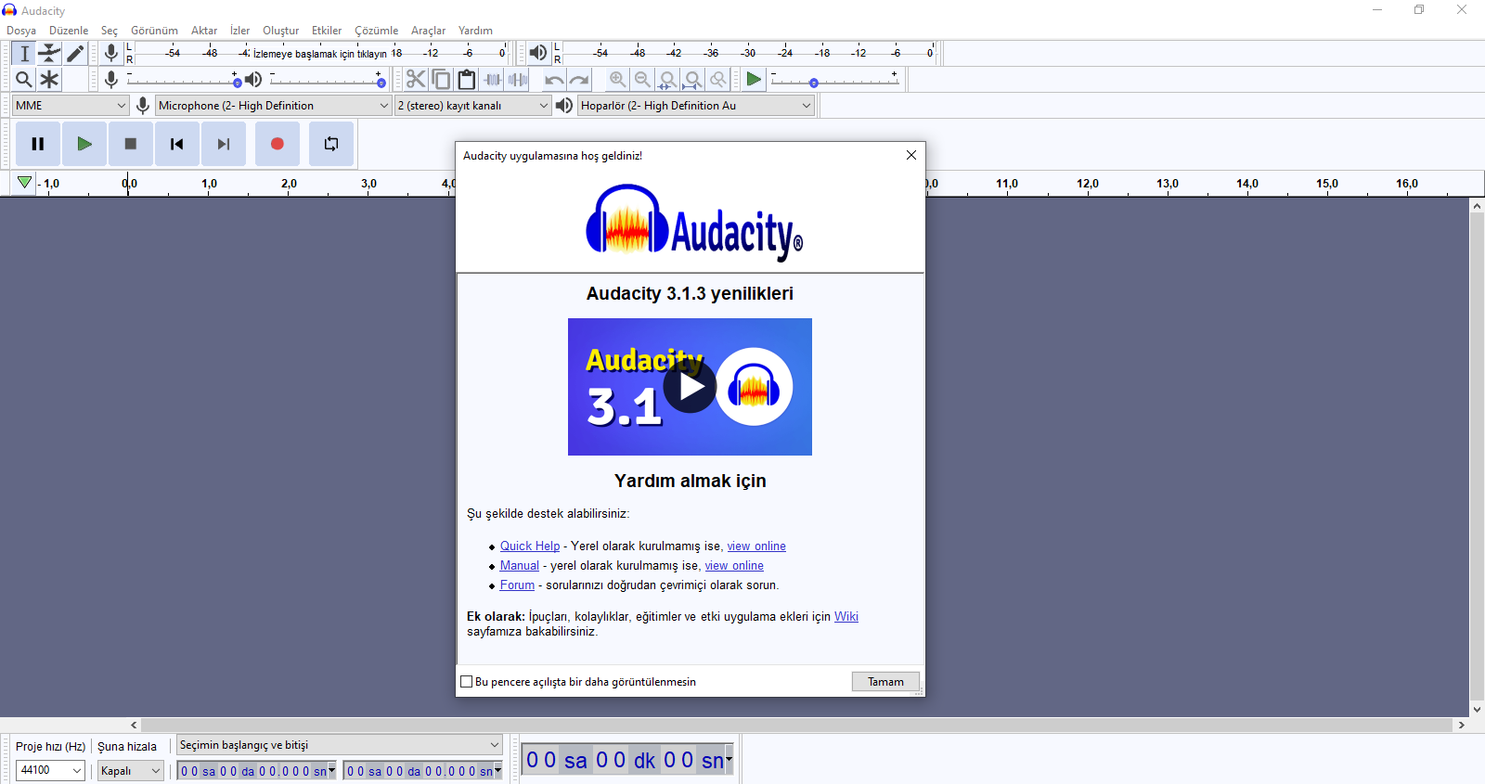Click the Paste clipboard icon
Screen dimensions: 1485x784
[x=467, y=80]
